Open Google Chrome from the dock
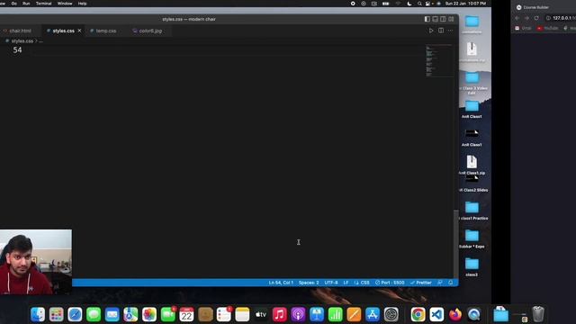 click(418, 314)
